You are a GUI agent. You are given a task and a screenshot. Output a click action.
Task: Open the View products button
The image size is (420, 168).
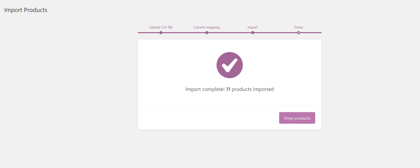pos(297,118)
